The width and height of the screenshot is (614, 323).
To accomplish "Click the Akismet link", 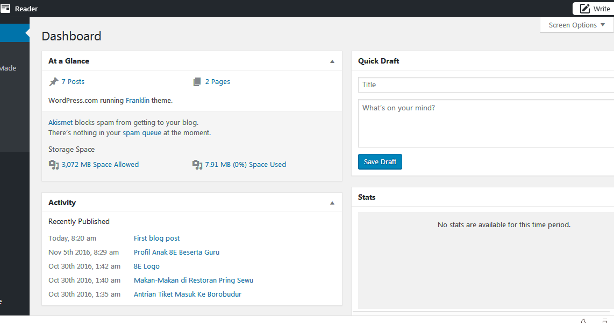I will point(60,122).
